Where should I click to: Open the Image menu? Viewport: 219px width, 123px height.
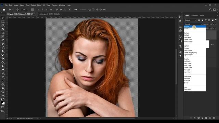coord(16,5)
